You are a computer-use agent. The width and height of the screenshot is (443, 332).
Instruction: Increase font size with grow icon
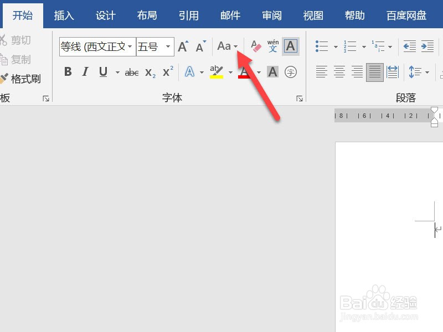click(183, 46)
